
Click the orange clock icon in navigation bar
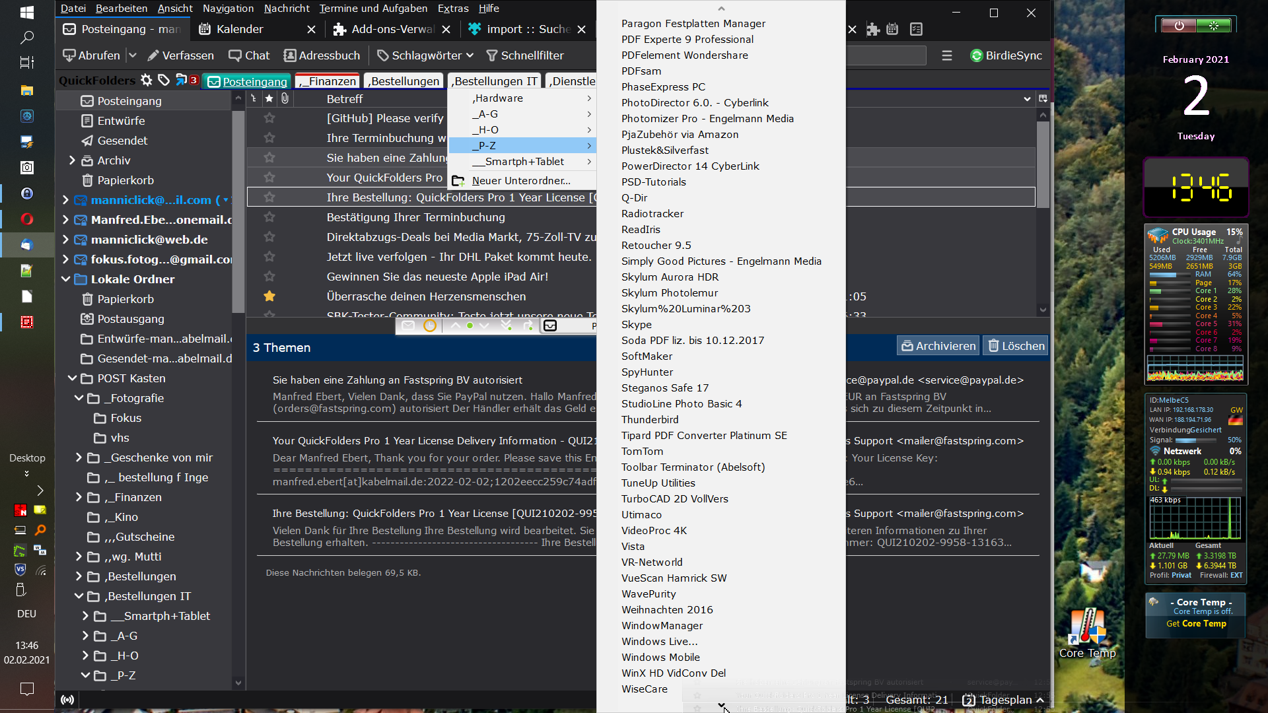click(430, 325)
